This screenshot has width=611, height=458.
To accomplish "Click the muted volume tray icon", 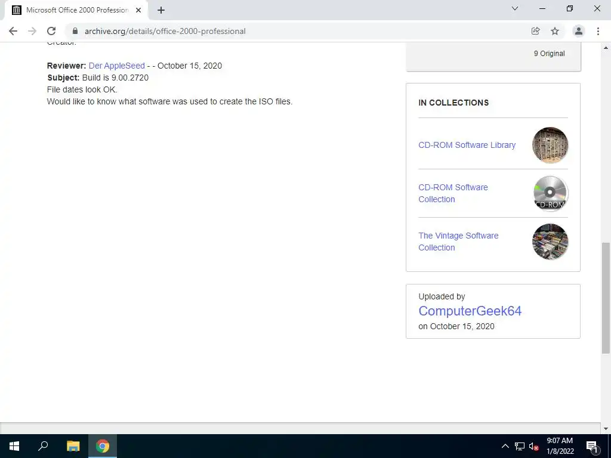I will (533, 446).
